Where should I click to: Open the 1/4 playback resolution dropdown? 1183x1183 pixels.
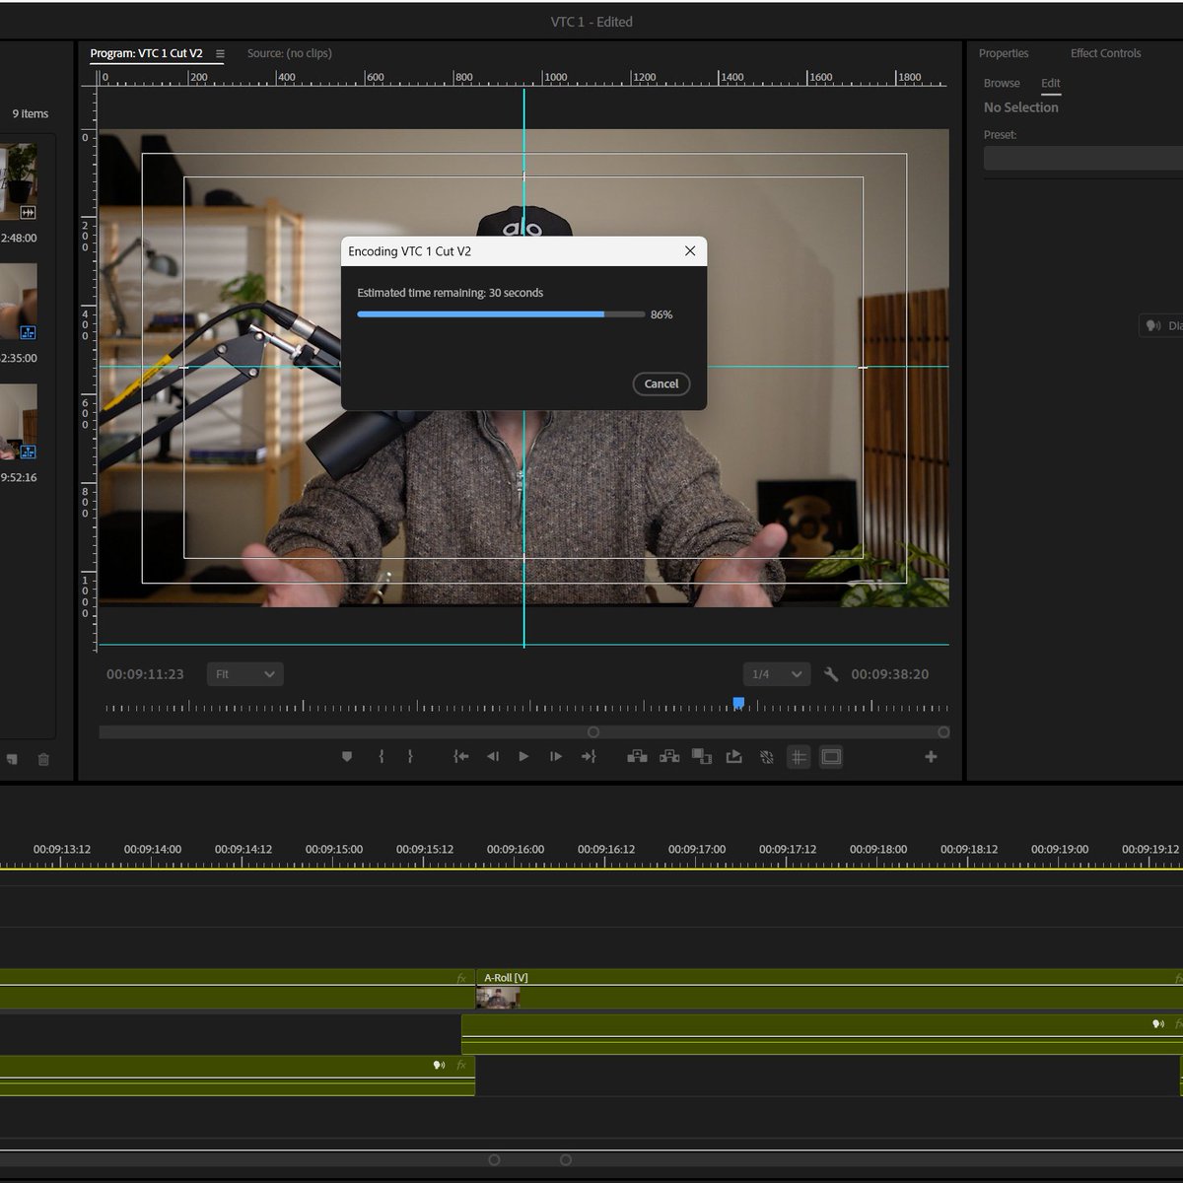(x=777, y=674)
